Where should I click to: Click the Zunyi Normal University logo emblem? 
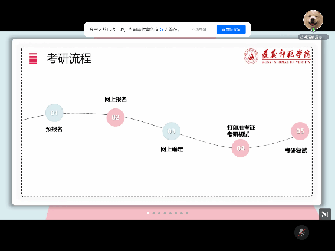coord(251,56)
